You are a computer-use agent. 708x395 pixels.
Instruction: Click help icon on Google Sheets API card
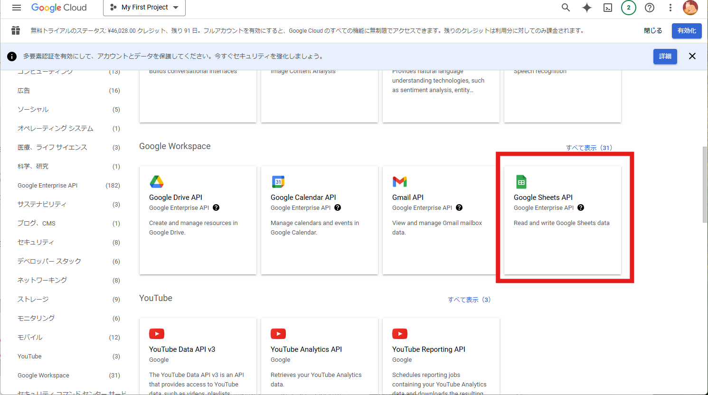tap(581, 207)
